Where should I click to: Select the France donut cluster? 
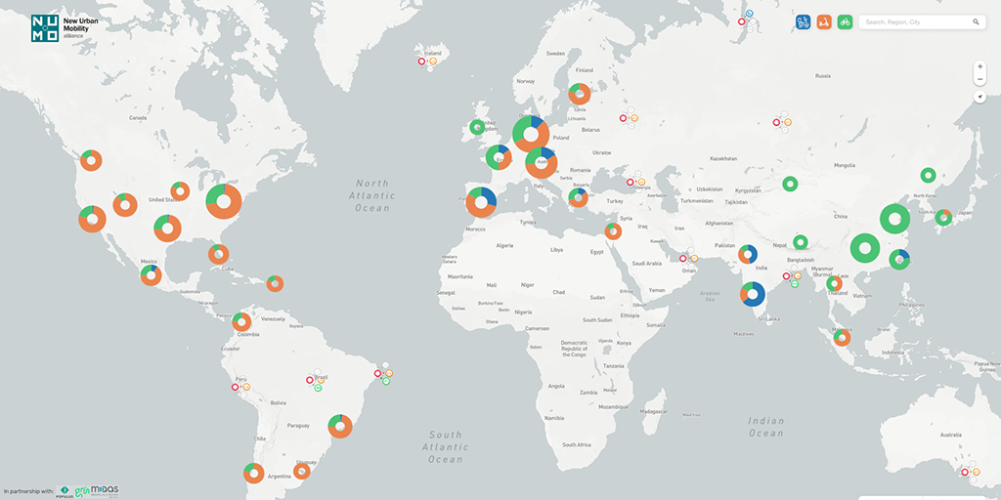click(499, 157)
